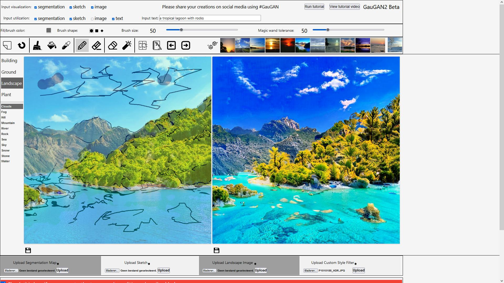
Task: Click the puzzle segmentation compute icon
Action: [143, 45]
